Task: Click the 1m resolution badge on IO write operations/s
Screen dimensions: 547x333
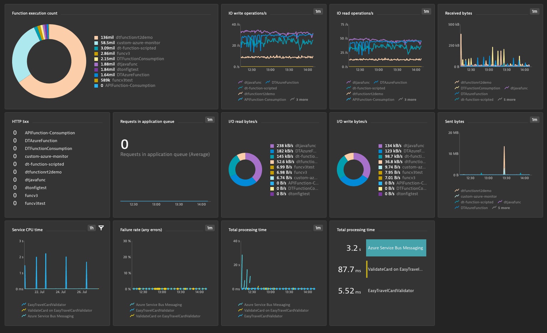Action: [x=318, y=11]
